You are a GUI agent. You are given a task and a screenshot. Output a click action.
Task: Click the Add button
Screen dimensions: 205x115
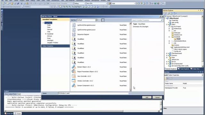coord(147,97)
